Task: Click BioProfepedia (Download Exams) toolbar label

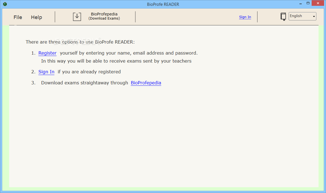Action: (104, 16)
